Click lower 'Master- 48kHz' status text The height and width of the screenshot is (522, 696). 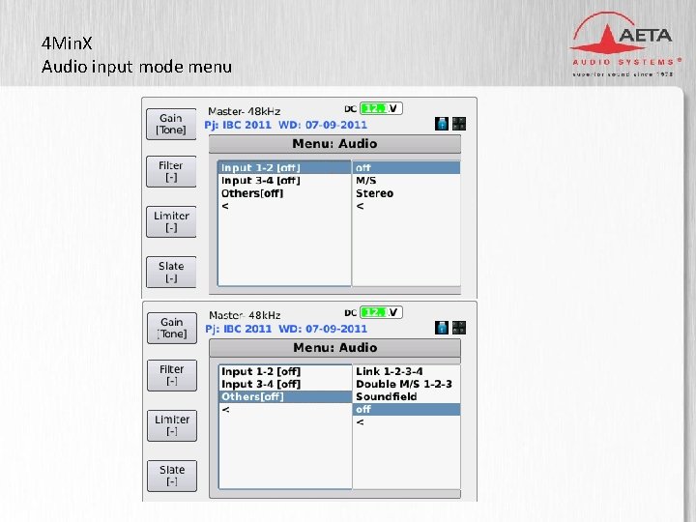tap(245, 315)
